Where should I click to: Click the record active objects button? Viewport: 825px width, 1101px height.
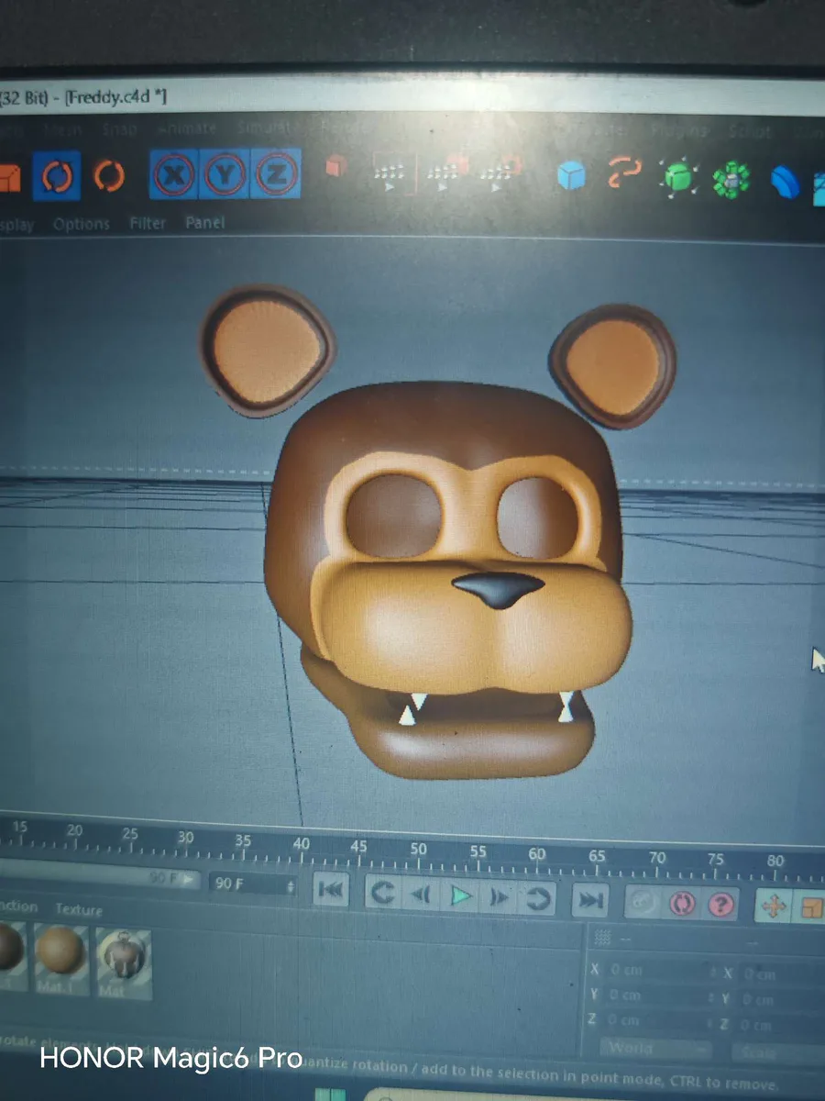(643, 904)
